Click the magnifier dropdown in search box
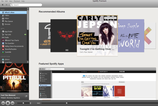 pos(12,5)
